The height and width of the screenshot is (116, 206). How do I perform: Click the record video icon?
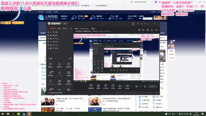click(x=137, y=87)
